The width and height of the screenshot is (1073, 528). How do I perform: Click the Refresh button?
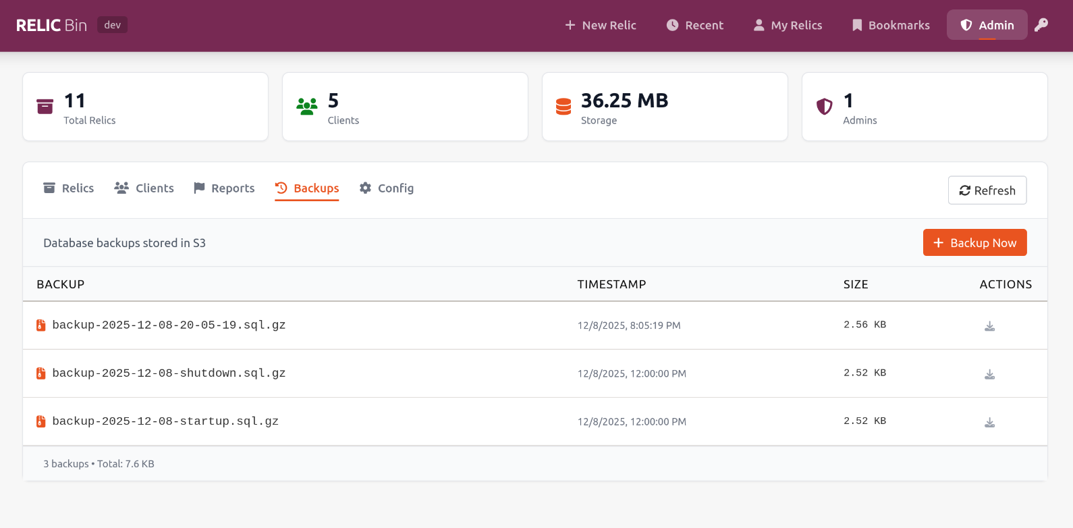(987, 190)
